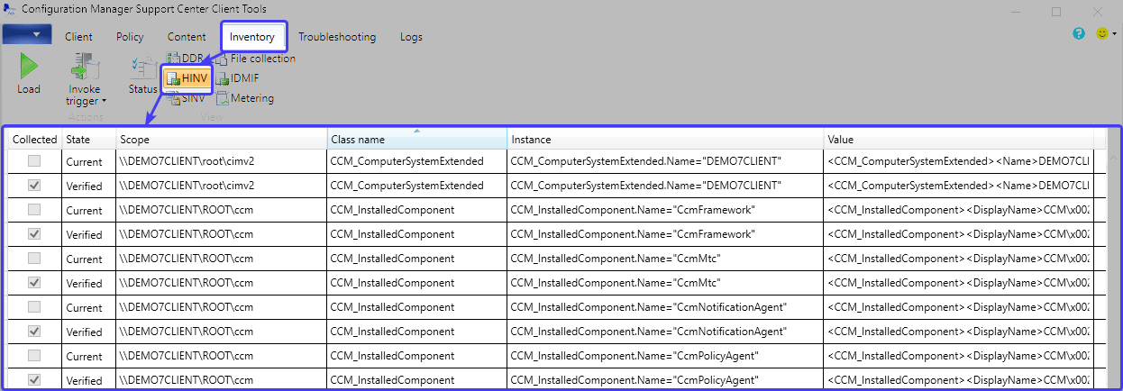Sort by the Class name column header
The height and width of the screenshot is (391, 1123).
click(417, 140)
